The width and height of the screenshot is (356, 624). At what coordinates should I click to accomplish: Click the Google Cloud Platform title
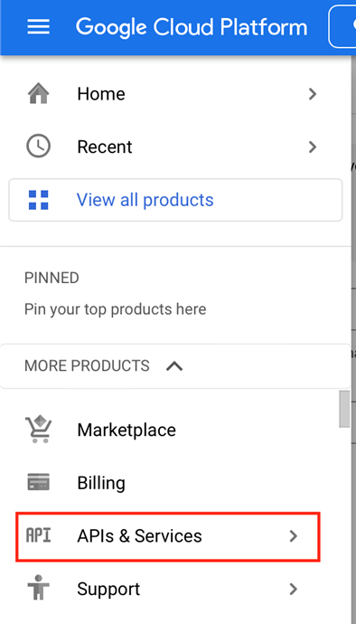coord(192,27)
